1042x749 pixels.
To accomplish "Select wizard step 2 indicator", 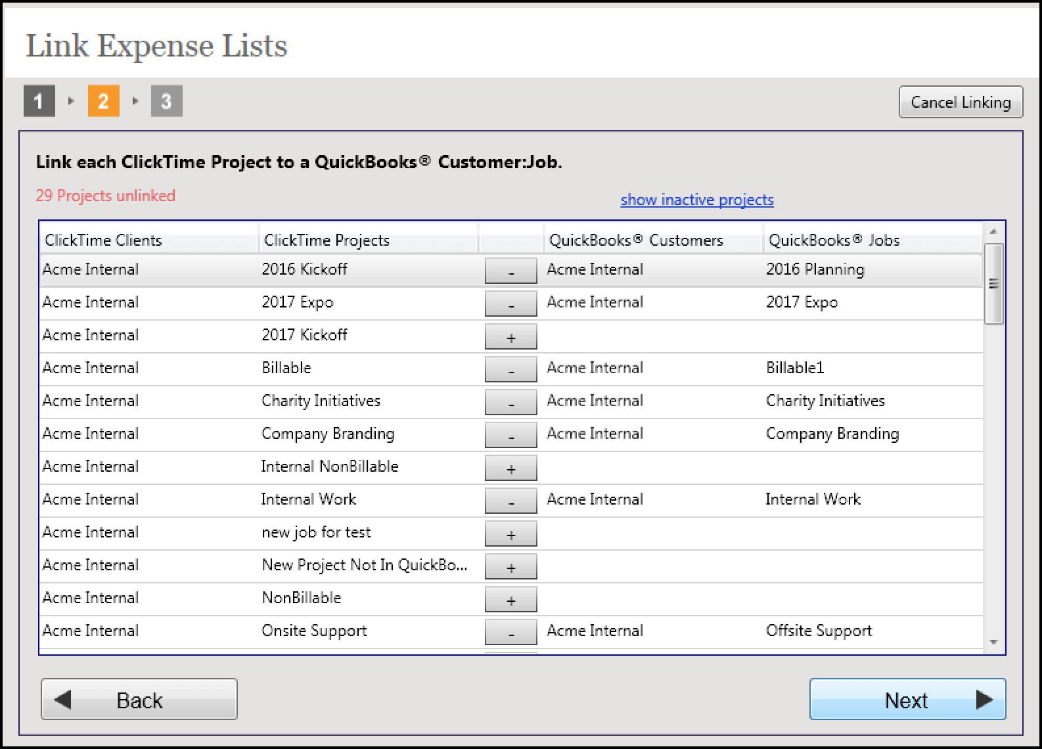I will (x=104, y=101).
